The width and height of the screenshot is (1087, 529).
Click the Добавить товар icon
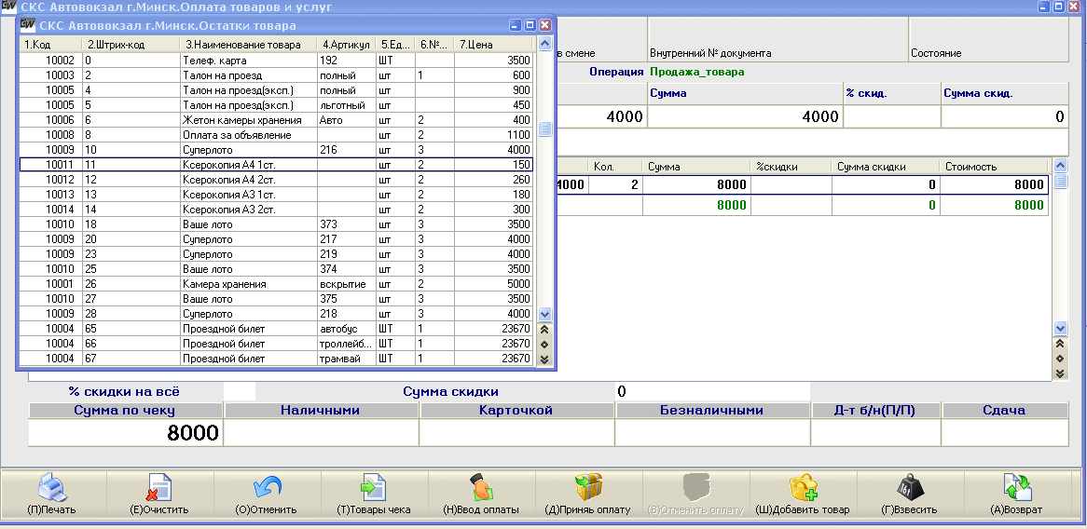pyautogui.click(x=804, y=487)
